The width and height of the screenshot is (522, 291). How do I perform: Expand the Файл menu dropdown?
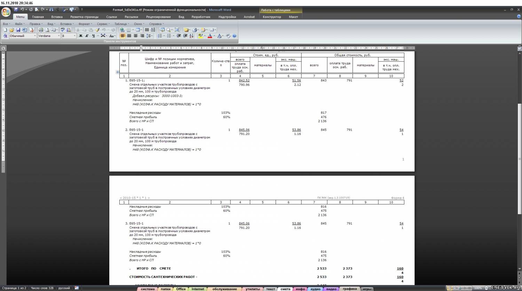tap(20, 24)
